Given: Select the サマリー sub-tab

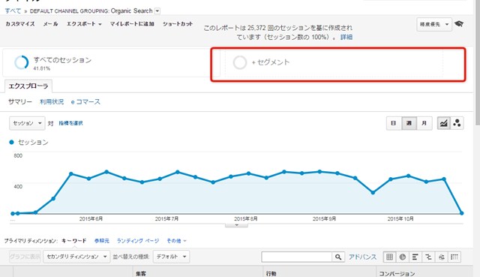Looking at the screenshot, I should pyautogui.click(x=20, y=102).
